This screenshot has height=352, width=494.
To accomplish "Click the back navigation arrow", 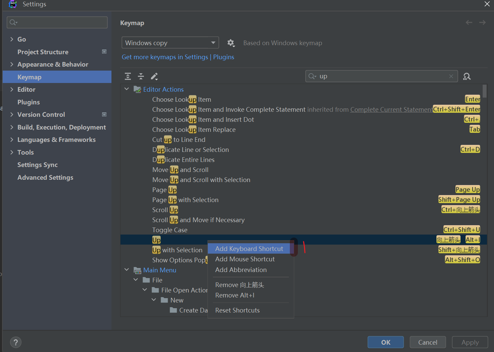I will (469, 22).
